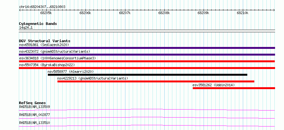Viewport: 284px width, 130px height.
Task: Click the RAD51B|NM_133510 transcript label
Action: (34, 123)
